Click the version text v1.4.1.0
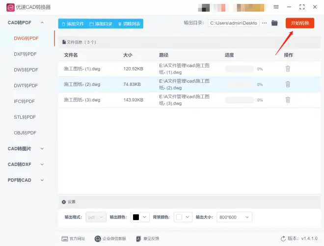 (309, 239)
